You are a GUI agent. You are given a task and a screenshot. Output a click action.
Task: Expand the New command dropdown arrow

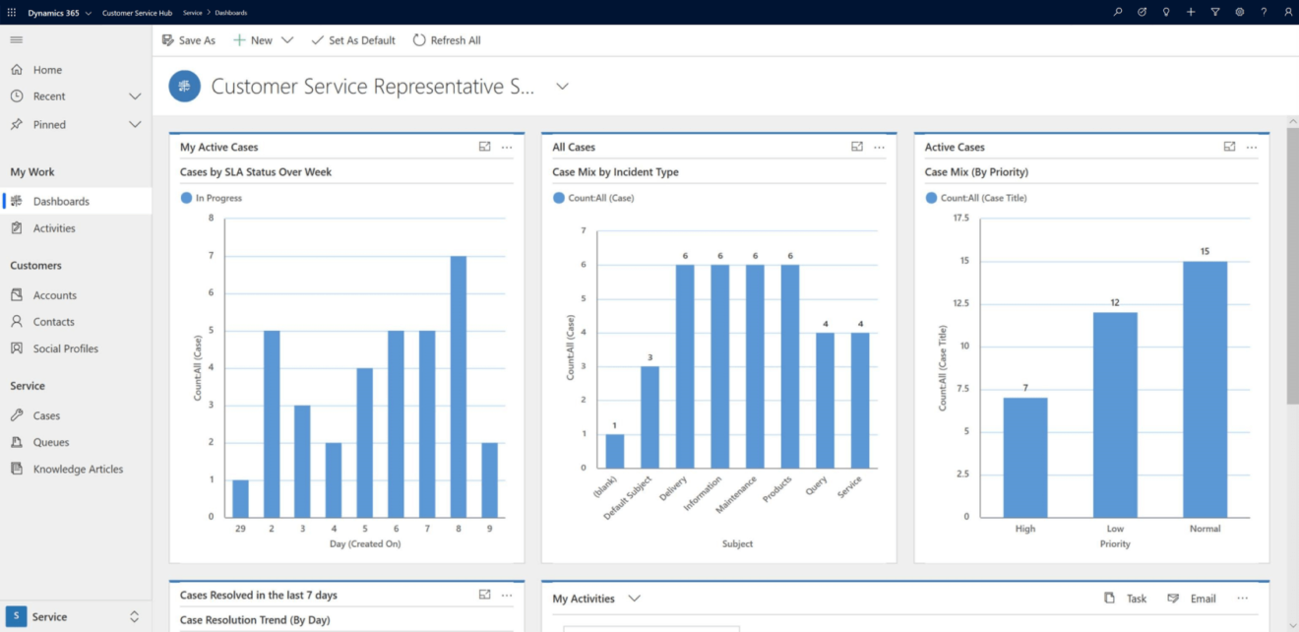(x=285, y=40)
